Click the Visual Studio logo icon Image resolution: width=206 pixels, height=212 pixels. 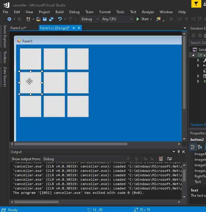coord(6,5)
